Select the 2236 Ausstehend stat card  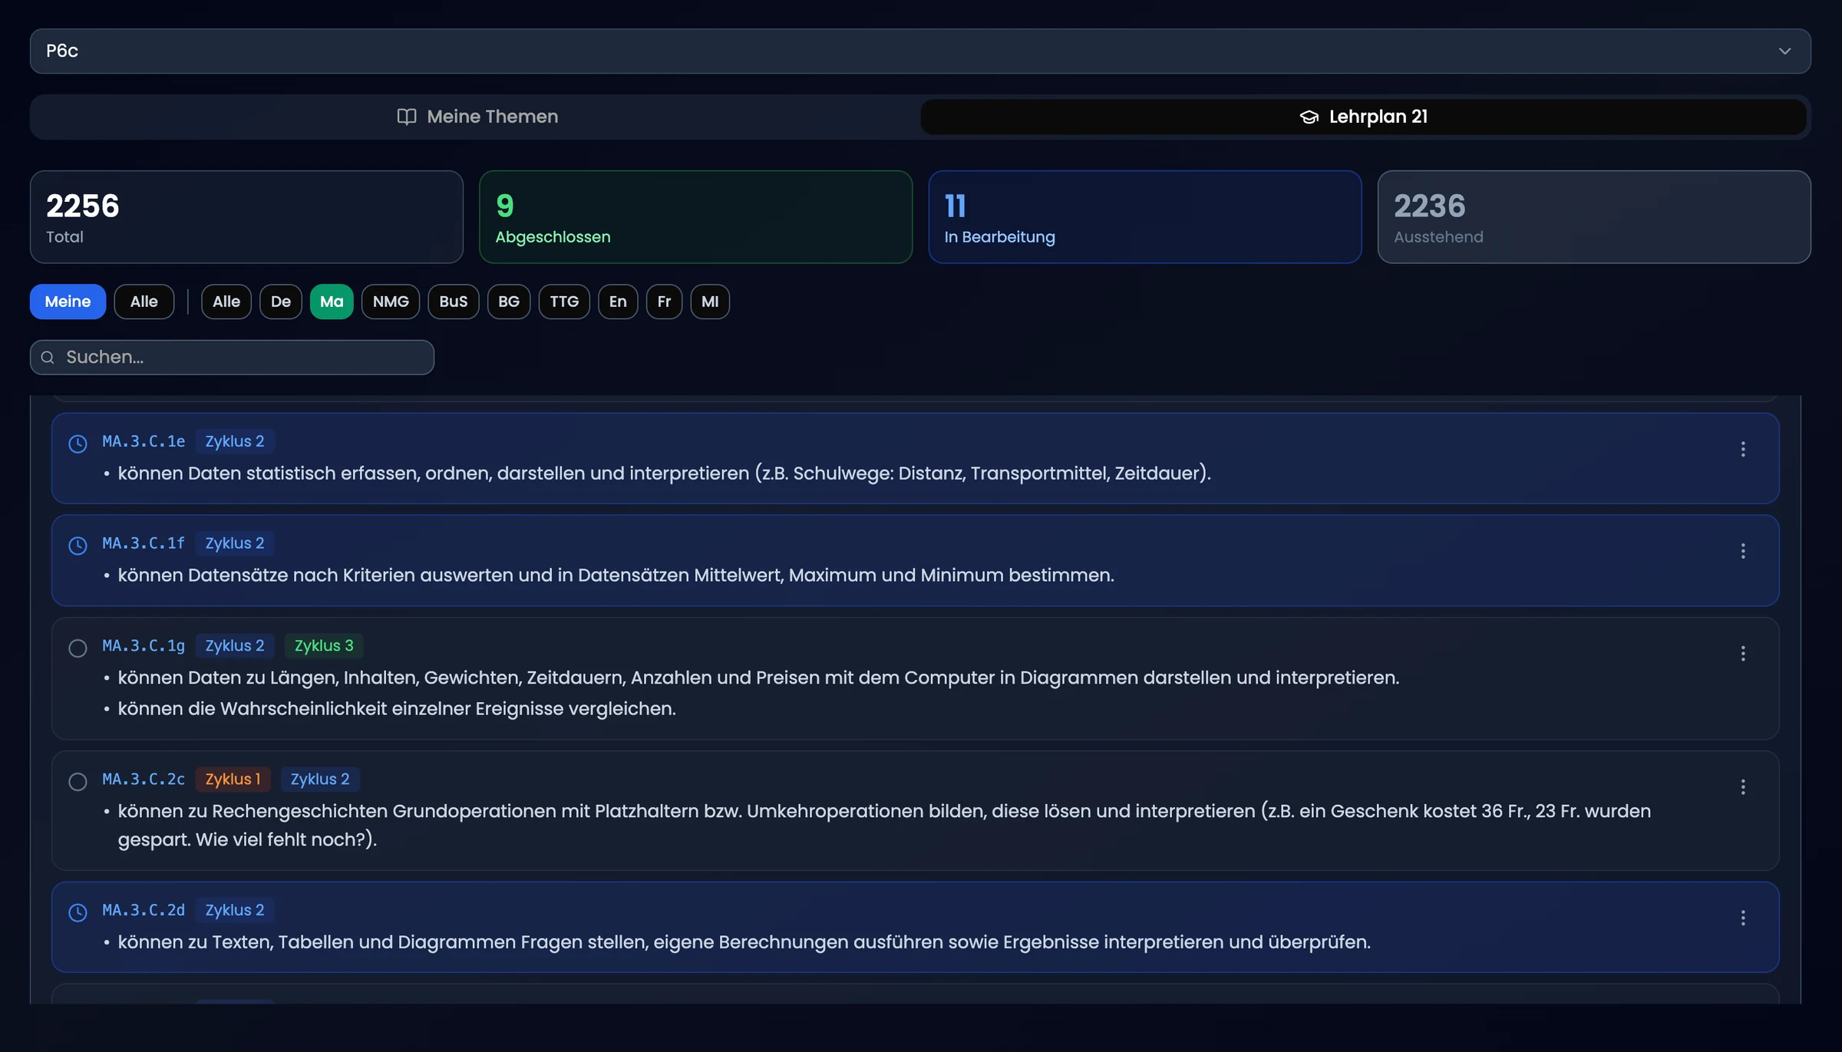(x=1594, y=216)
